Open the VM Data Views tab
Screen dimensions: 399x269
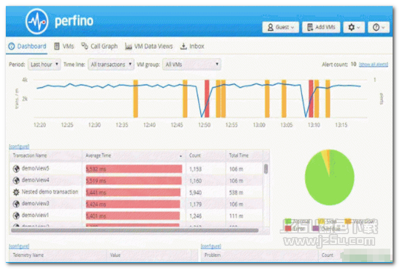tap(149, 46)
